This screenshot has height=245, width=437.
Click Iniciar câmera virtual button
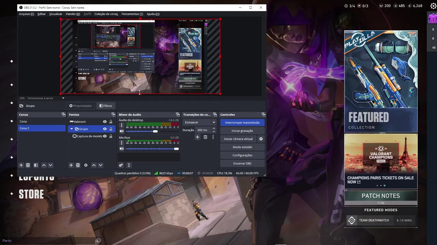(238, 139)
